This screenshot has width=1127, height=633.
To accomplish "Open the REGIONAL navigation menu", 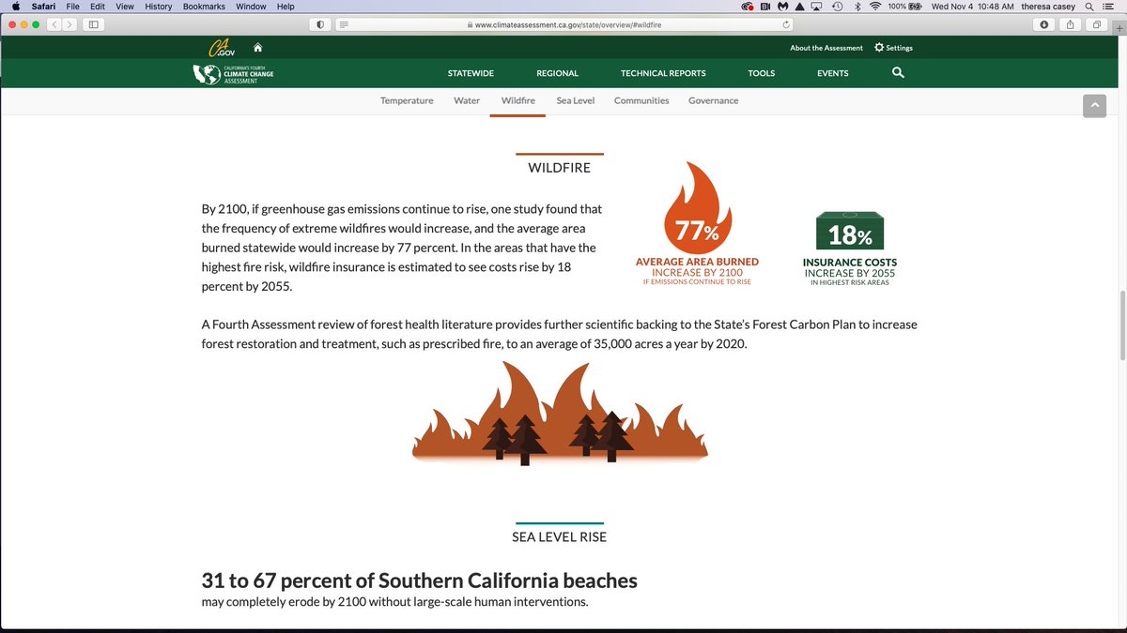I will pos(558,73).
